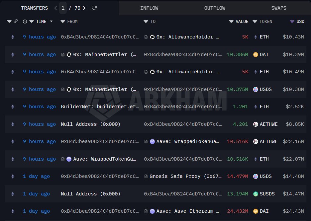Click the SUSDS token icon

click(x=256, y=194)
